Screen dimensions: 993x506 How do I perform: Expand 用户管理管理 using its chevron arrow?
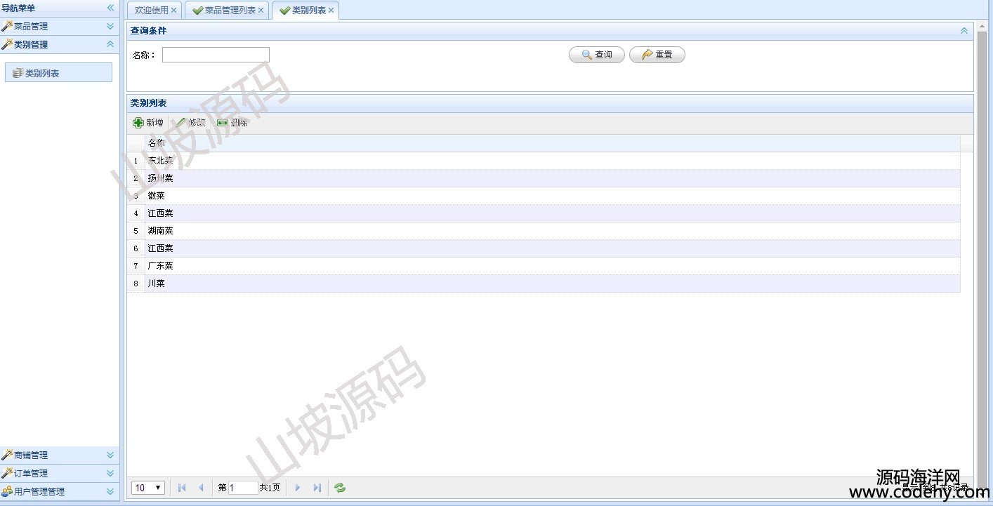pyautogui.click(x=110, y=491)
